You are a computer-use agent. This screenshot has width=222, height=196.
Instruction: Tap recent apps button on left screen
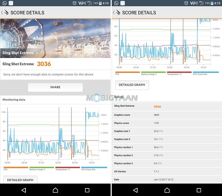pyautogui.click(x=87, y=190)
